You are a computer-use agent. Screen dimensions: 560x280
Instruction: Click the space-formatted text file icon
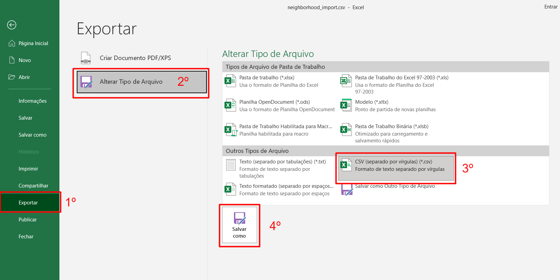(x=230, y=189)
